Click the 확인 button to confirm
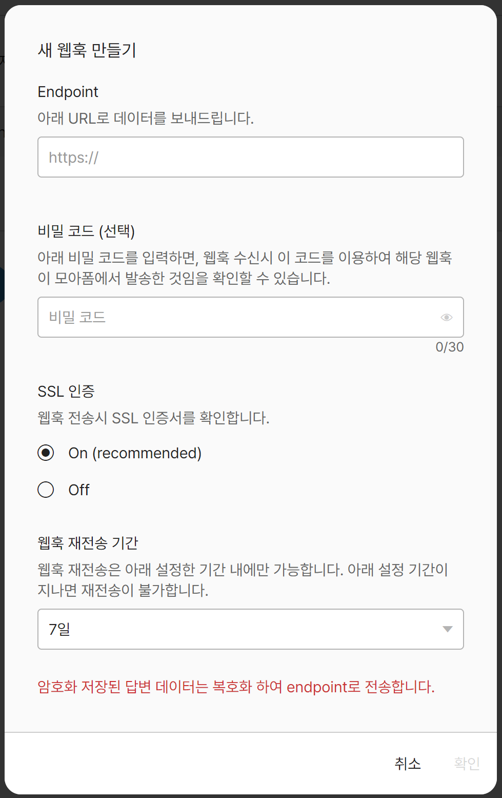The height and width of the screenshot is (798, 502). 467,764
